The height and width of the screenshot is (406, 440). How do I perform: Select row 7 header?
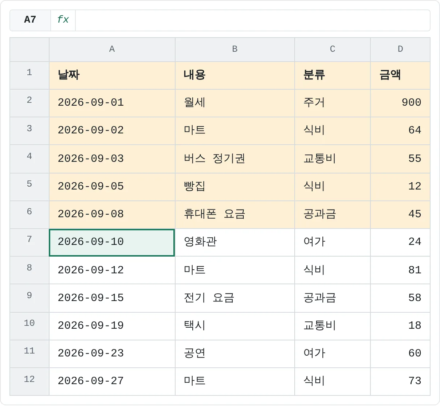click(30, 242)
